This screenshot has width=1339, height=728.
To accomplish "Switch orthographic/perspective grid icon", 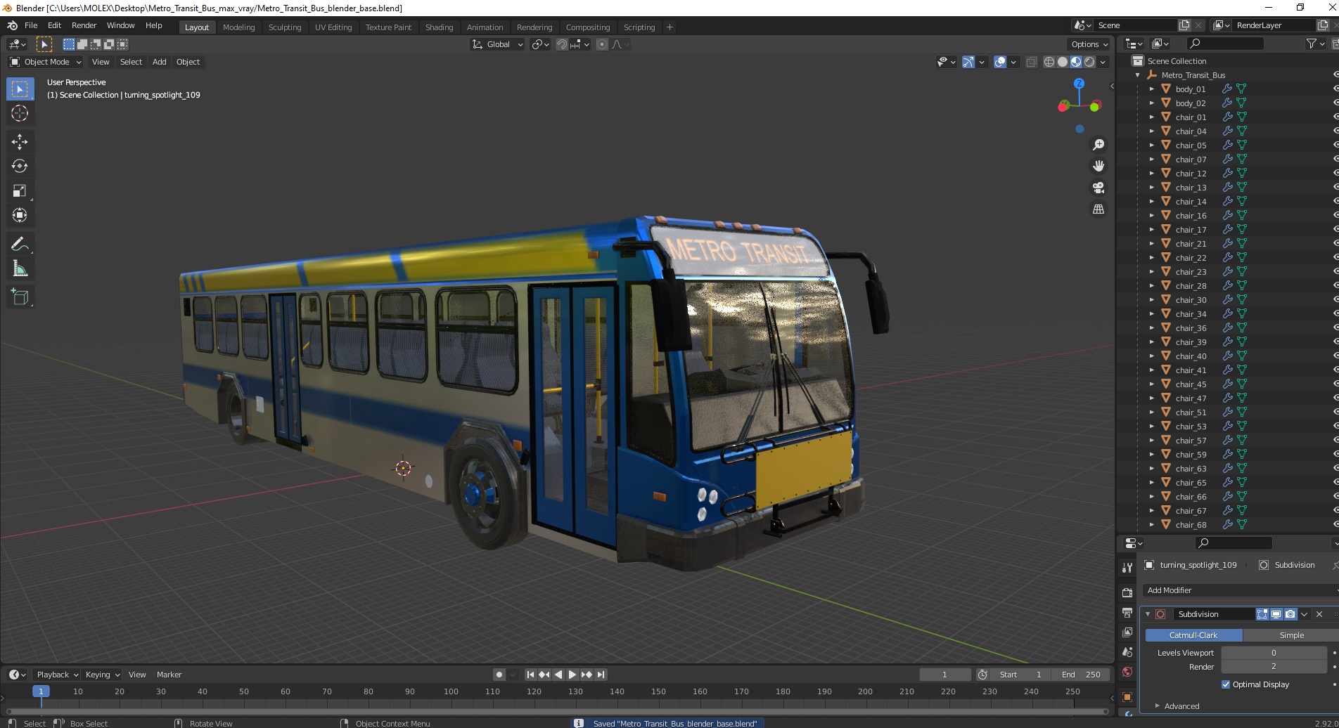I will 1098,209.
